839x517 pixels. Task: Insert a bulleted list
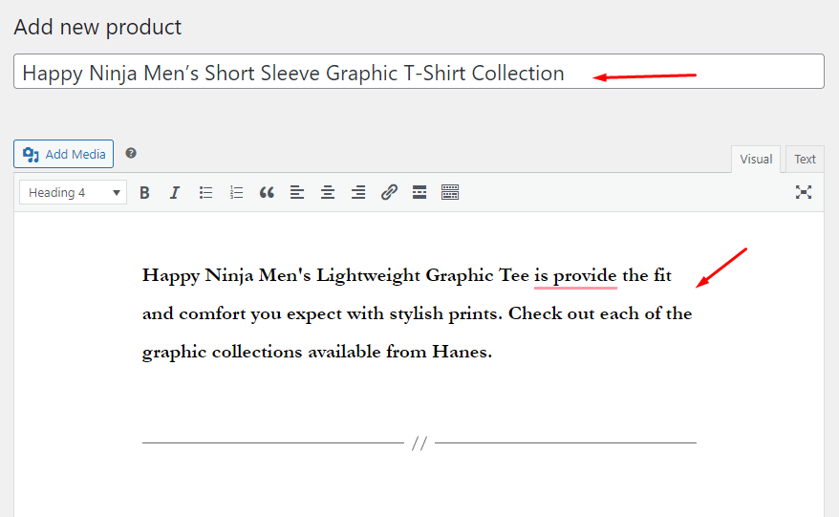point(205,193)
